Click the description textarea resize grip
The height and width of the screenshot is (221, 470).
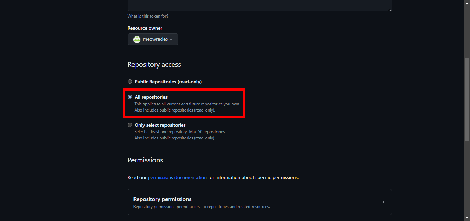[390, 9]
